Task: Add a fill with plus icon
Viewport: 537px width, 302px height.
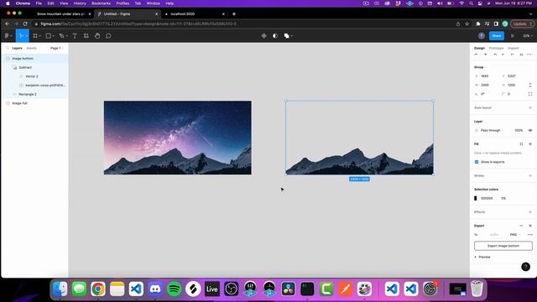Action: tap(530, 143)
